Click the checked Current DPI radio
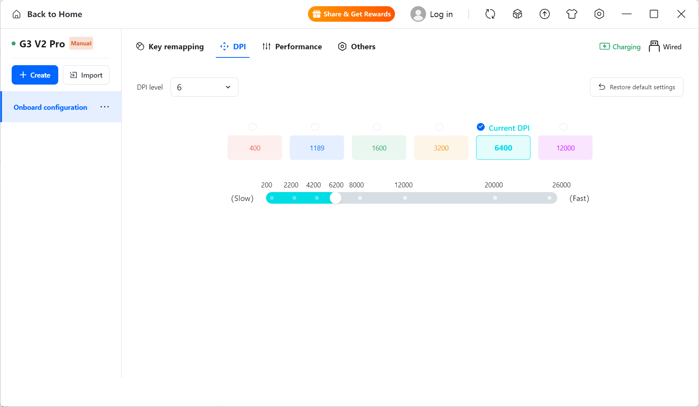The image size is (699, 407). 481,127
